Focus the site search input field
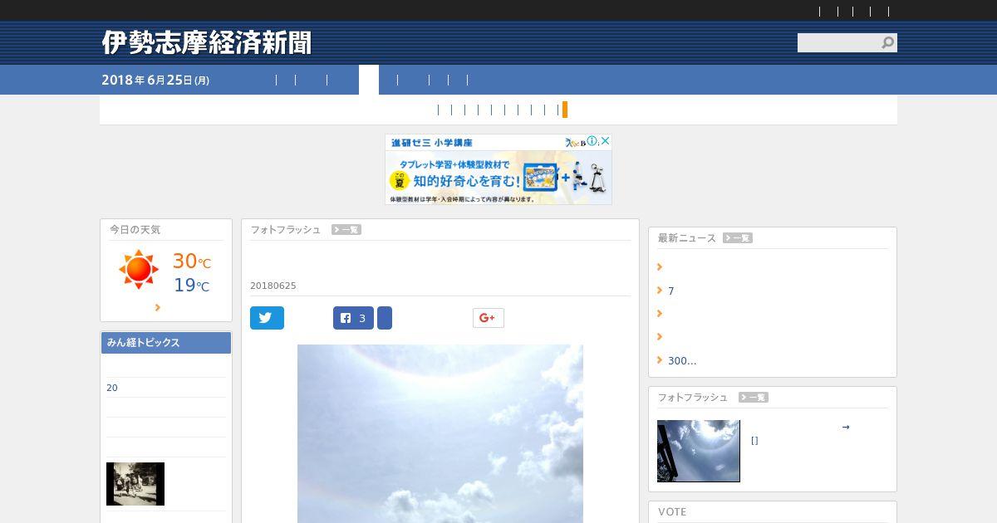The height and width of the screenshot is (523, 997). [x=838, y=42]
